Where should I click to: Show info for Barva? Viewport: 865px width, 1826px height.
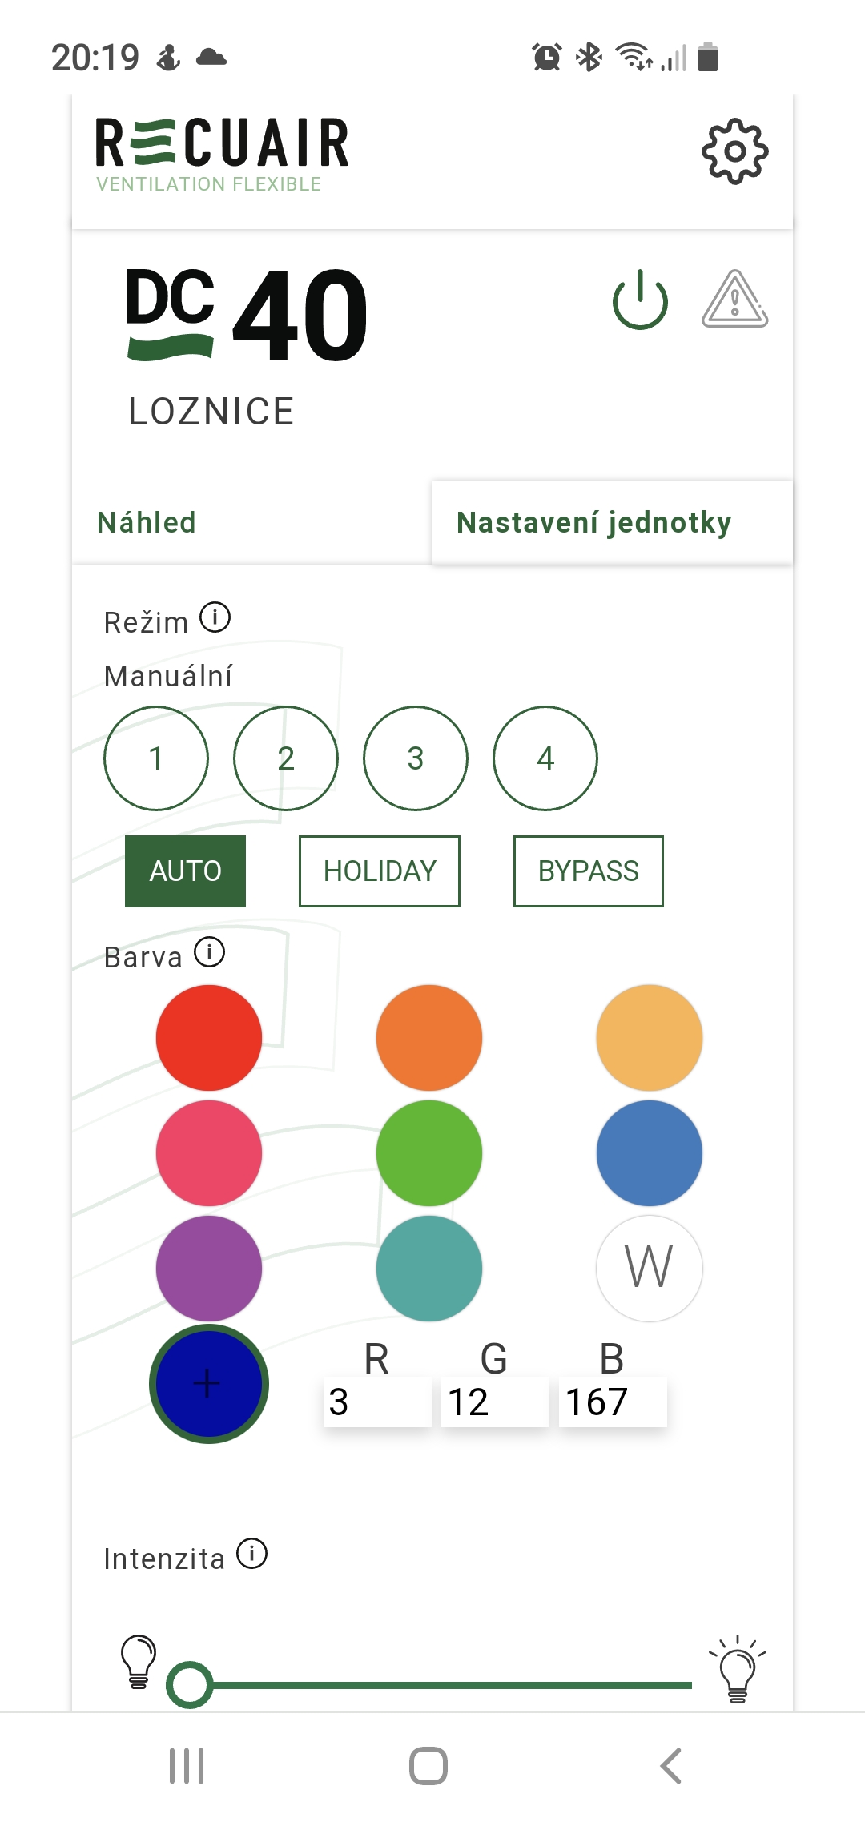[x=210, y=952]
